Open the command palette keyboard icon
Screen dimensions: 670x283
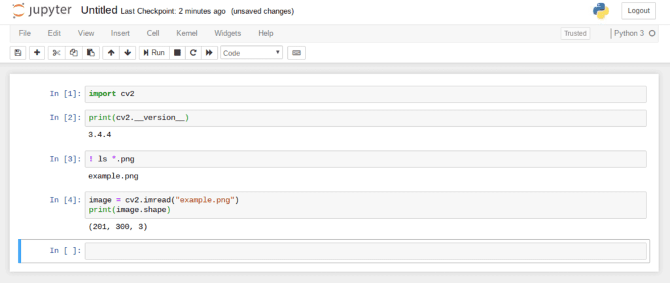(x=296, y=53)
